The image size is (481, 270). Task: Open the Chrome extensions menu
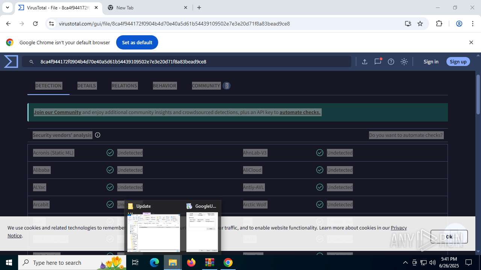(439, 24)
